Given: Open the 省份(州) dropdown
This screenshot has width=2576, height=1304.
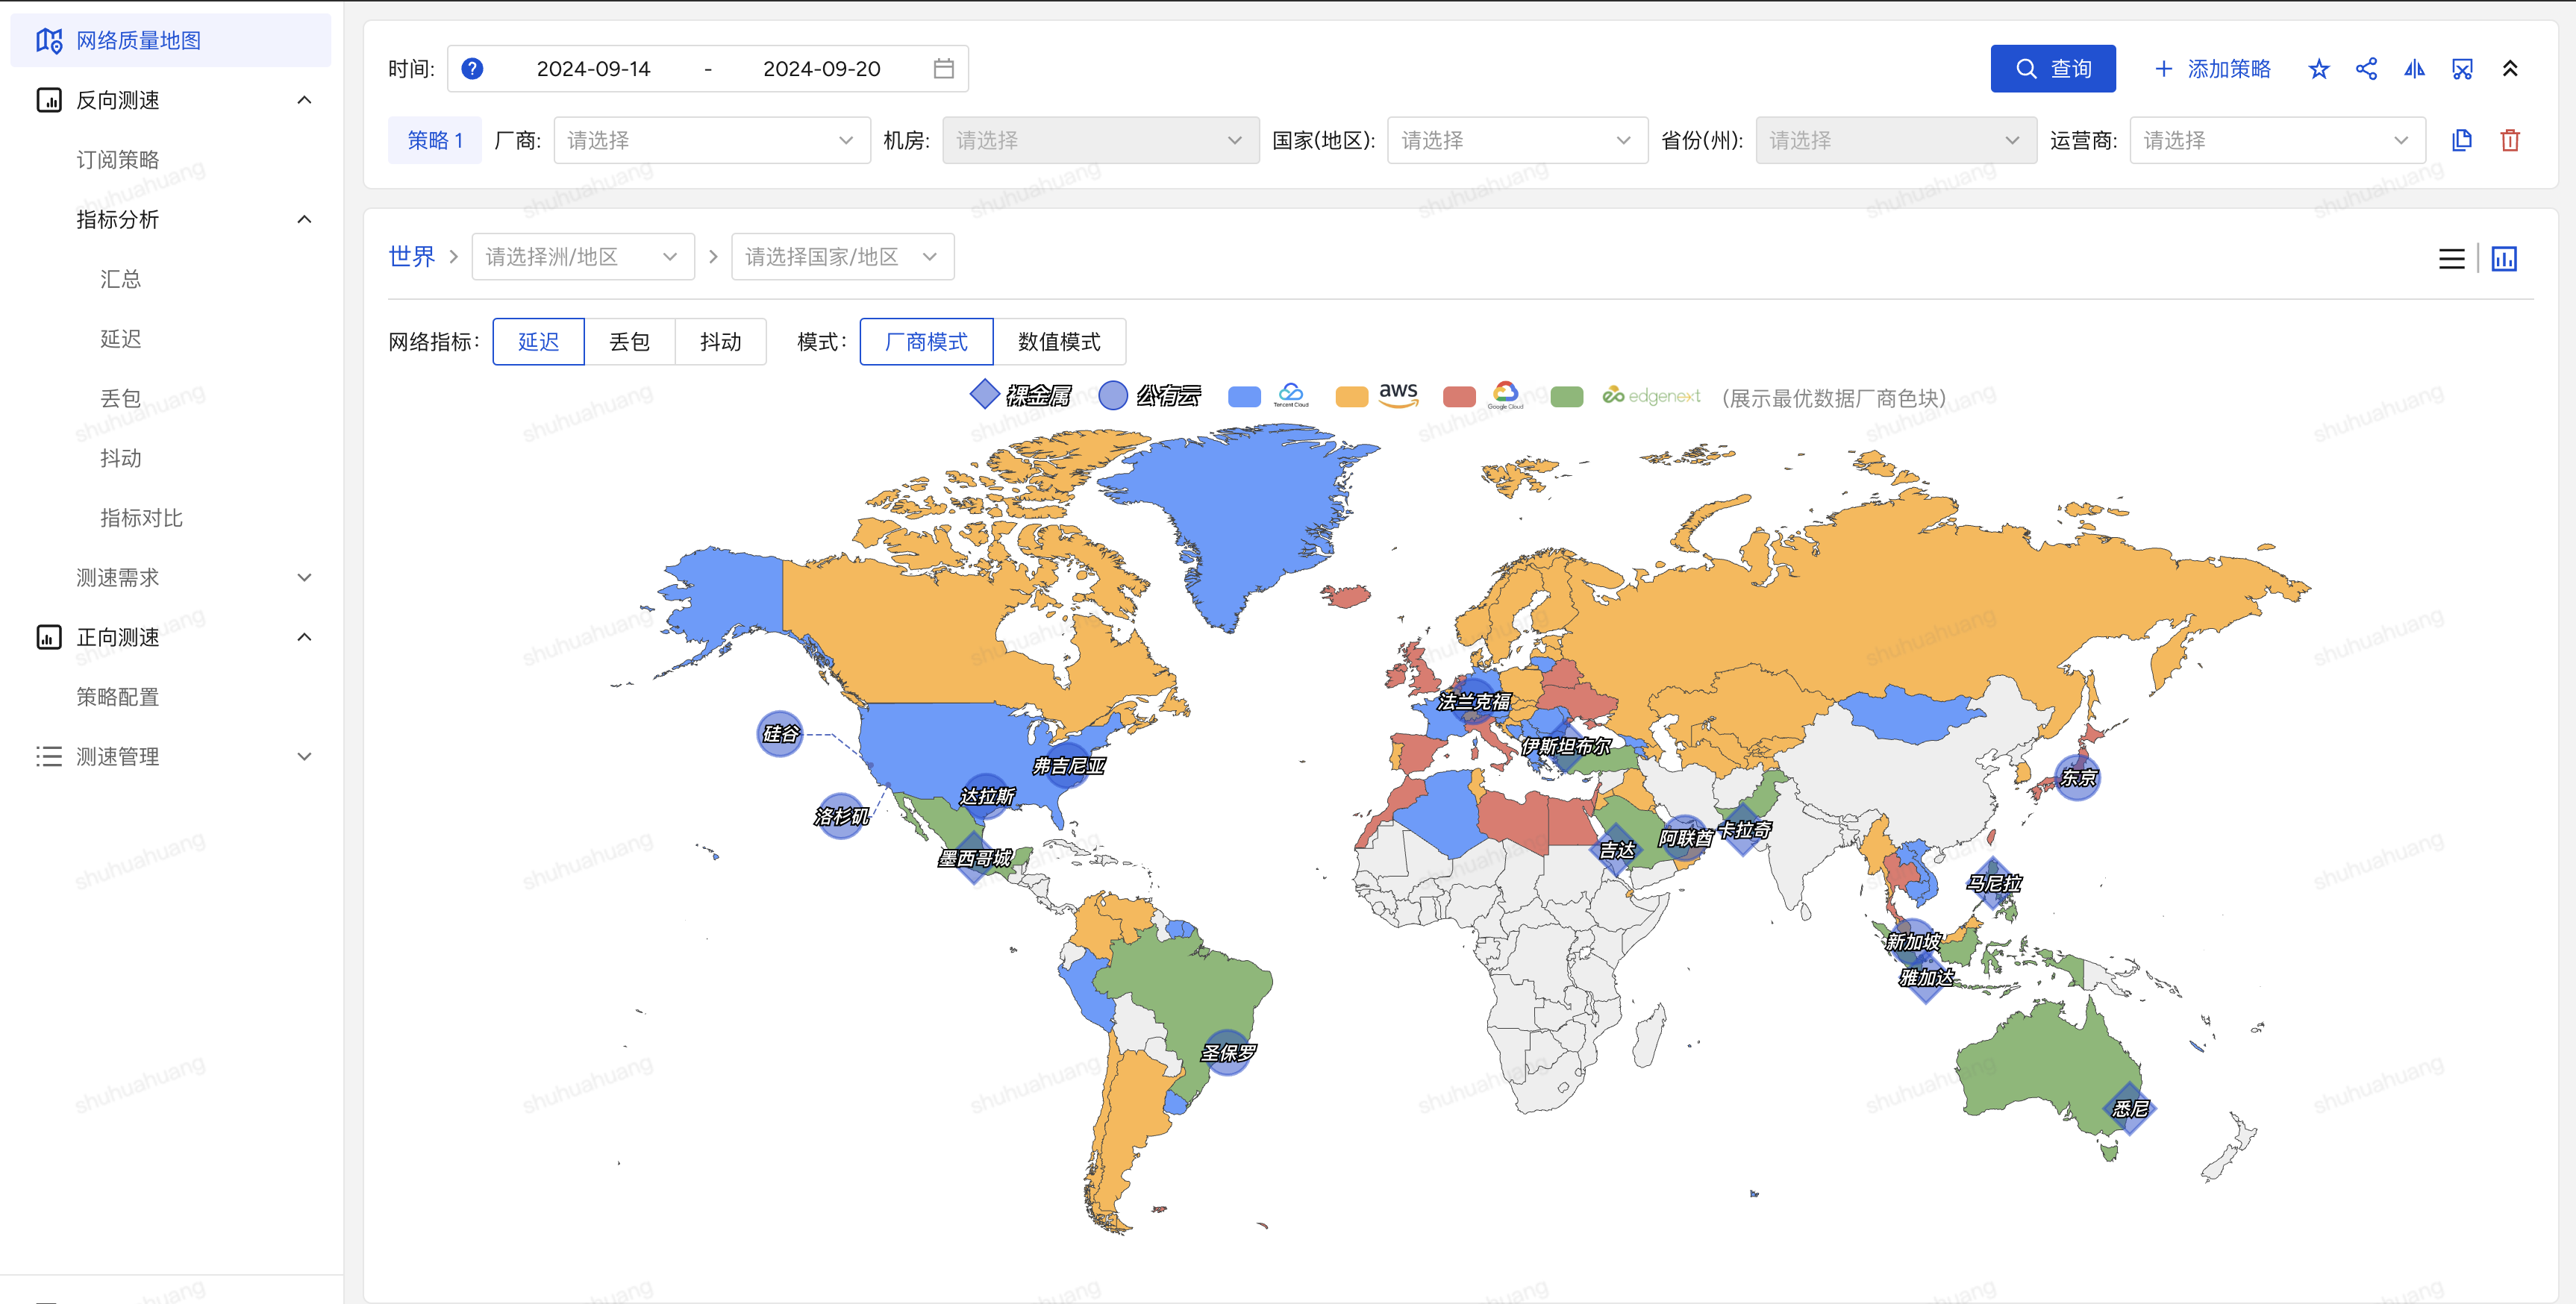Looking at the screenshot, I should pos(1896,140).
